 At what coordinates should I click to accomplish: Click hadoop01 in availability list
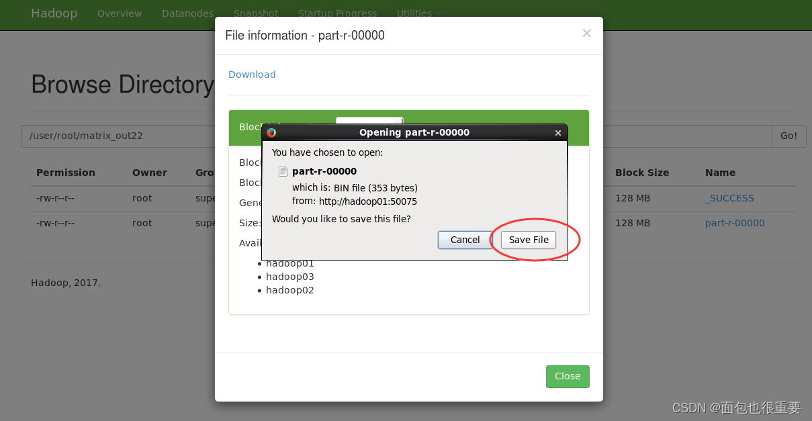click(290, 264)
